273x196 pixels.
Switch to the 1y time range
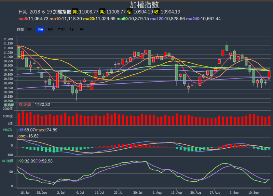click(x=72, y=29)
